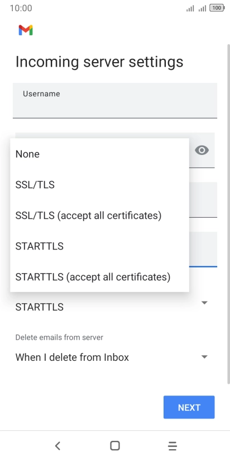Focus the Username input field
230x461 pixels.
114,101
